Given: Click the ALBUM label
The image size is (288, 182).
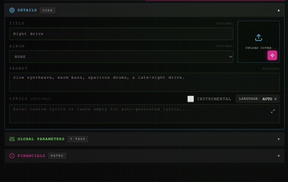Looking at the screenshot, I should (17, 46).
